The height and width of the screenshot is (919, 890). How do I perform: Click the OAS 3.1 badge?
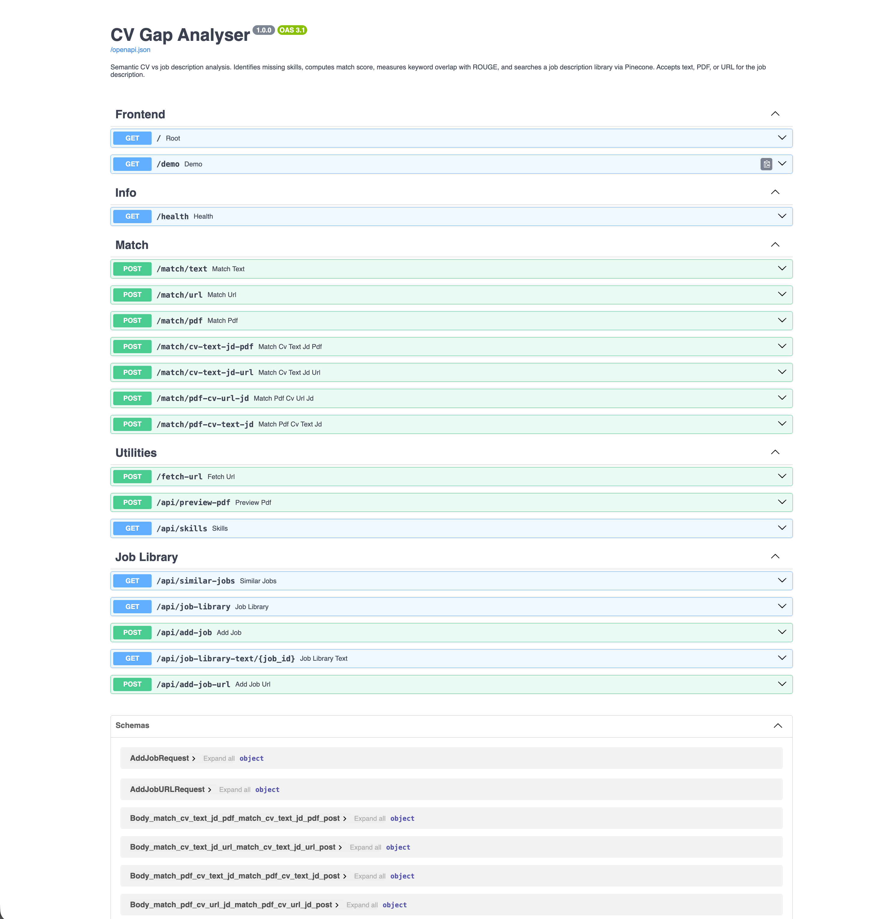[x=292, y=30]
